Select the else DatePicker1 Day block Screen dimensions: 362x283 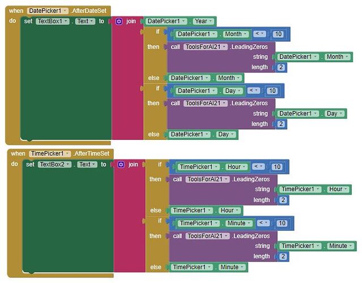pos(202,135)
